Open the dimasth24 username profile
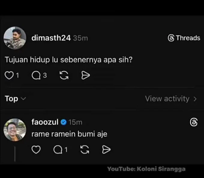The image size is (204, 178). pos(51,38)
